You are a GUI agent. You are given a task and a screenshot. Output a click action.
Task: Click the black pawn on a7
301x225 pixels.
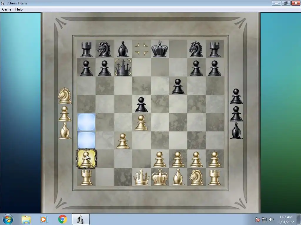point(86,68)
